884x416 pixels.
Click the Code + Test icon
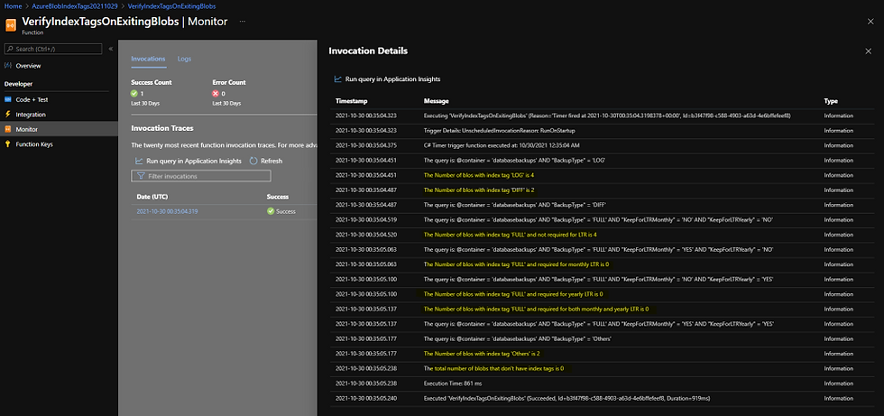(x=8, y=99)
